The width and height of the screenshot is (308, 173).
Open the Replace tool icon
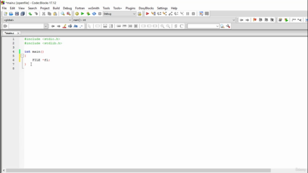coord(68,14)
